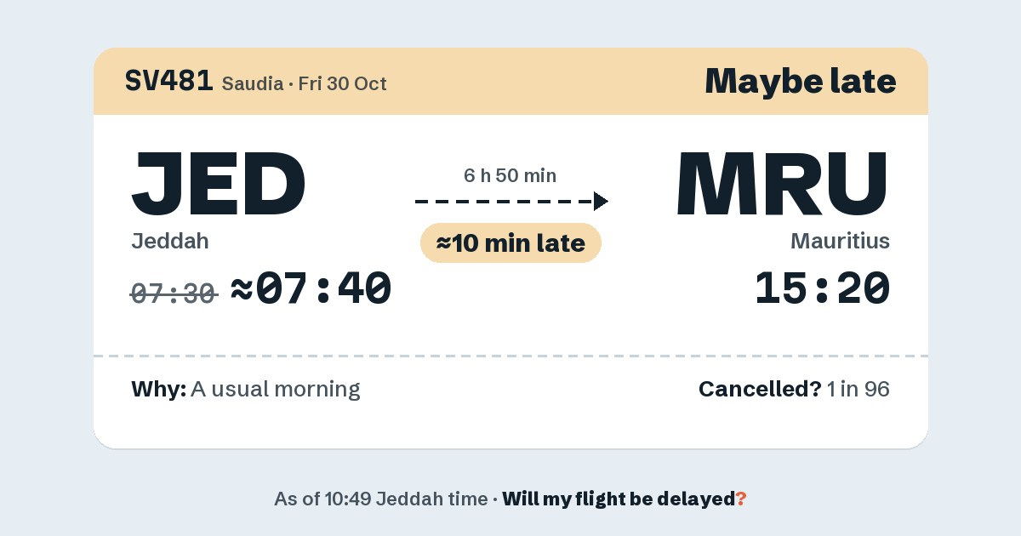
Task: Click the dashed flight route line
Action: tap(511, 201)
